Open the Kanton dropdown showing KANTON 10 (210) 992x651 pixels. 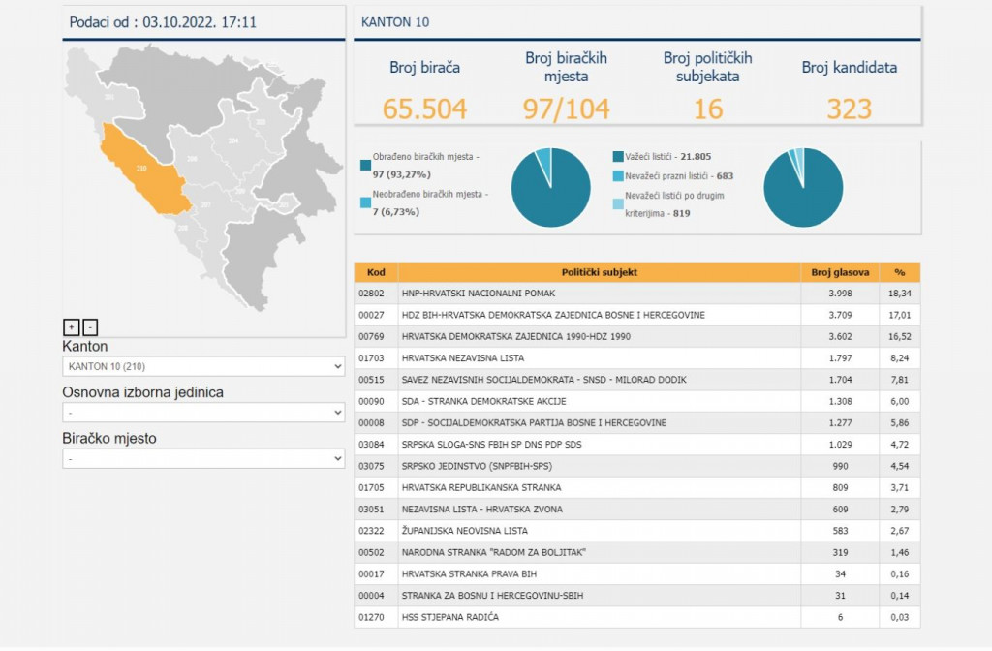[203, 366]
